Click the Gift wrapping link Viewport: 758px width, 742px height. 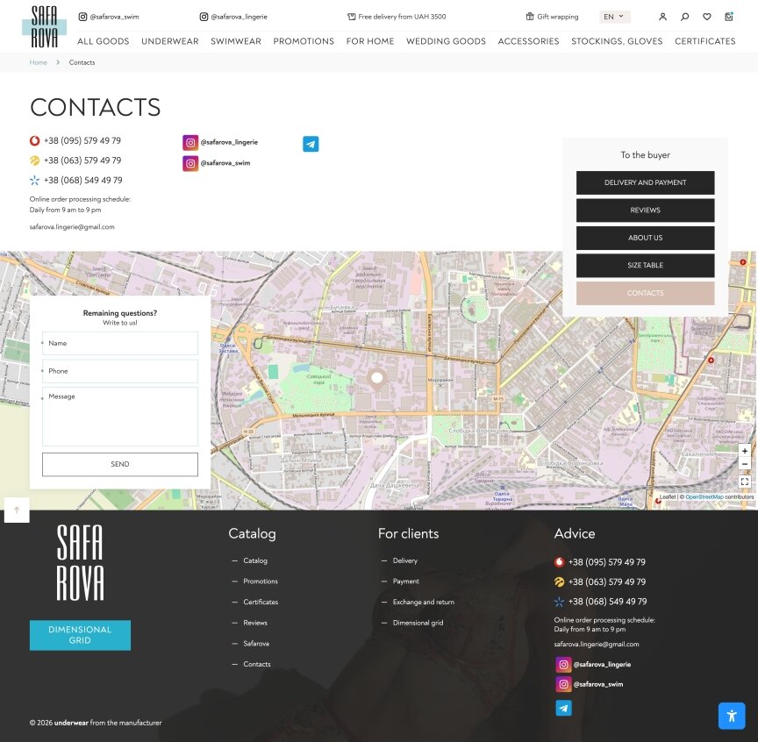pyautogui.click(x=552, y=17)
